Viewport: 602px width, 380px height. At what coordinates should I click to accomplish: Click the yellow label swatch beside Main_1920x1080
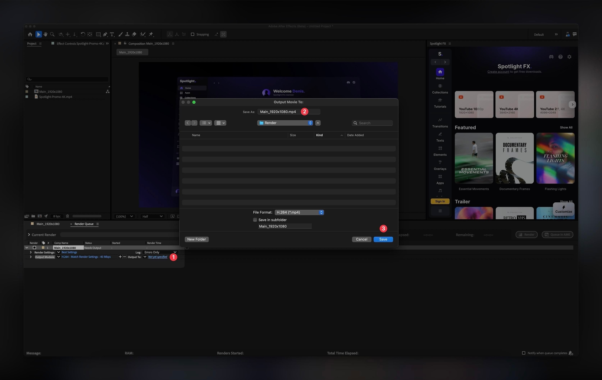(43, 247)
